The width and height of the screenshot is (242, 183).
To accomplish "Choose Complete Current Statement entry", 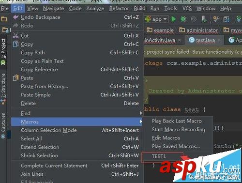I will (x=76, y=166).
